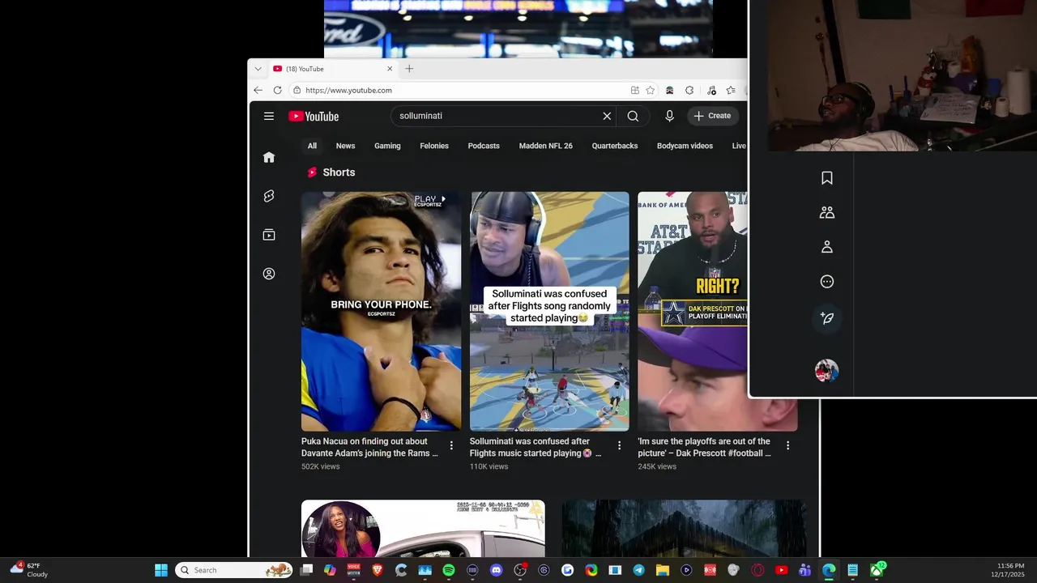Click the magnifier search button

tap(633, 116)
